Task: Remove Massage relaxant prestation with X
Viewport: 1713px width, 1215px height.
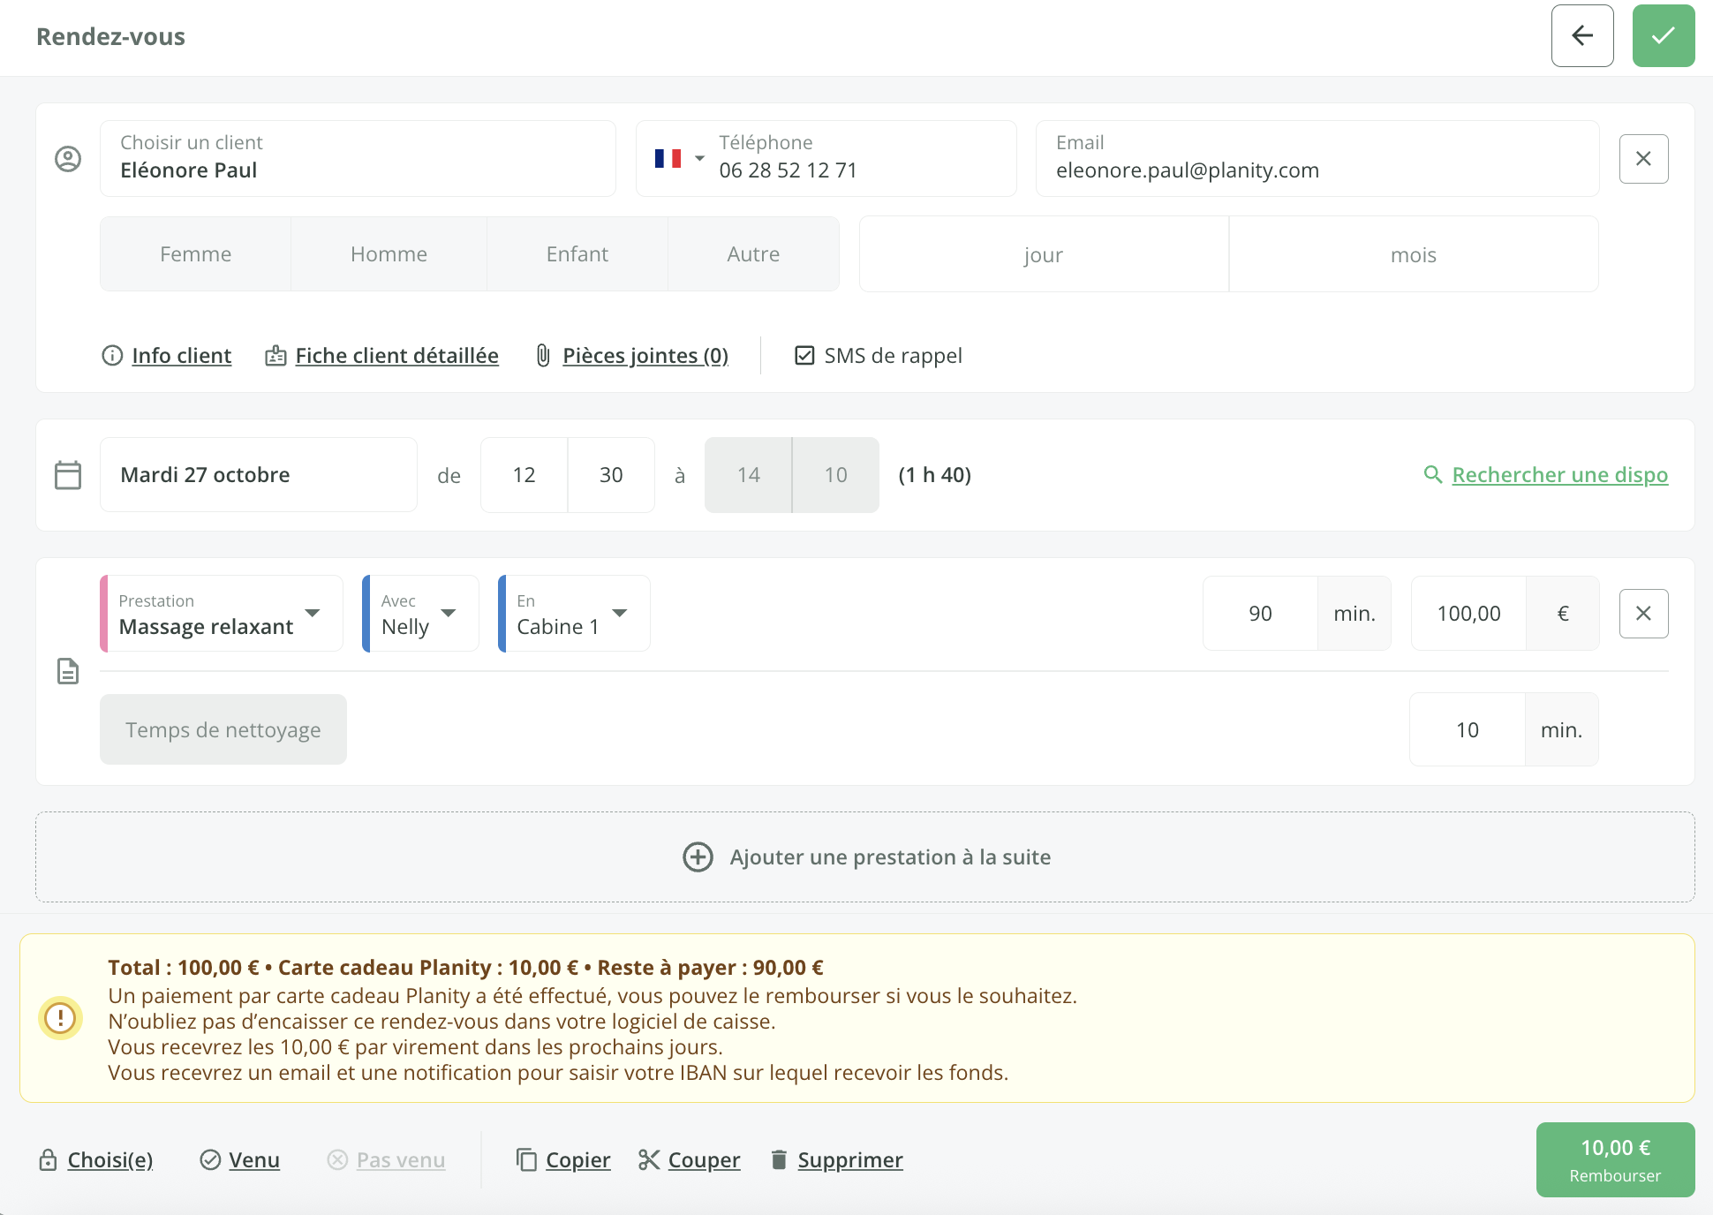Action: tap(1643, 614)
